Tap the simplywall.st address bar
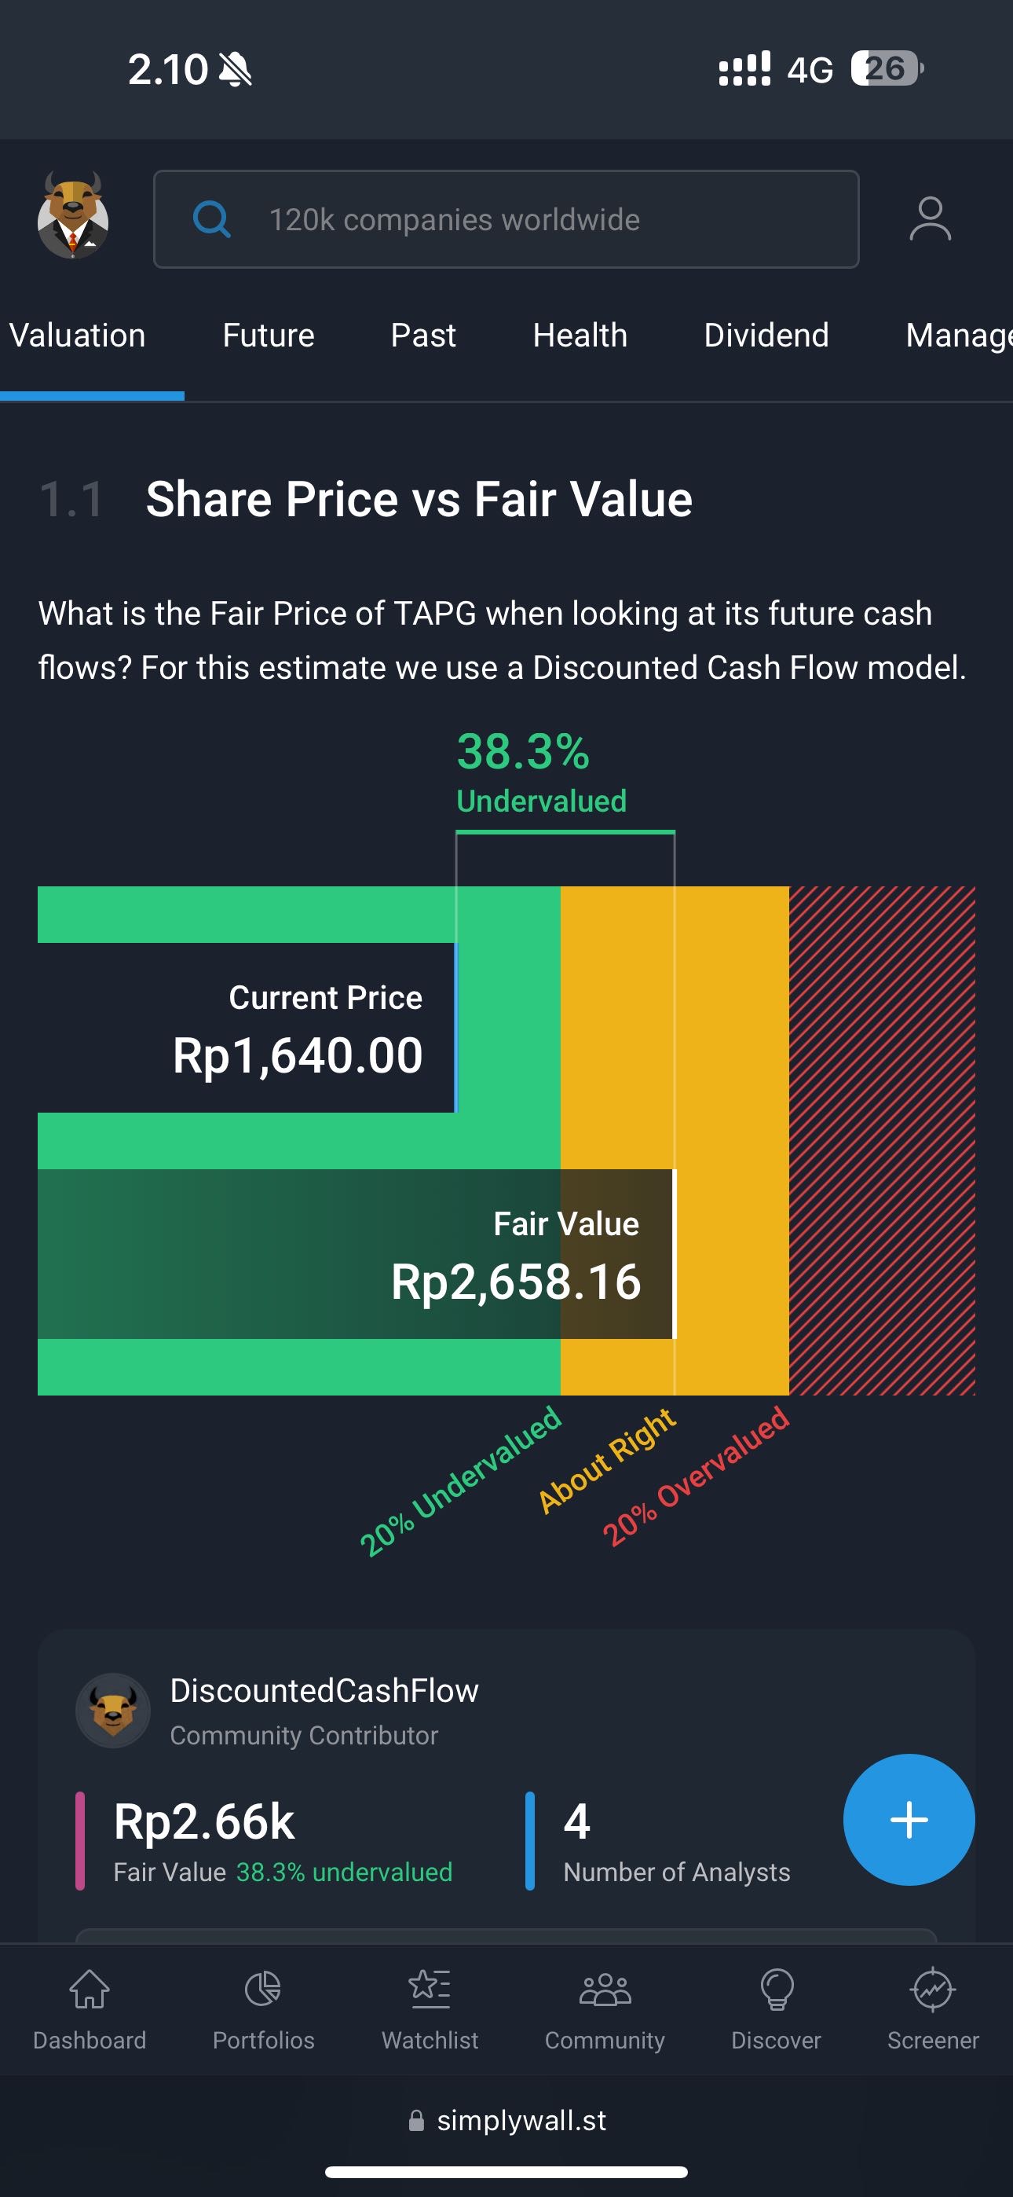The width and height of the screenshot is (1013, 2197). point(506,2120)
